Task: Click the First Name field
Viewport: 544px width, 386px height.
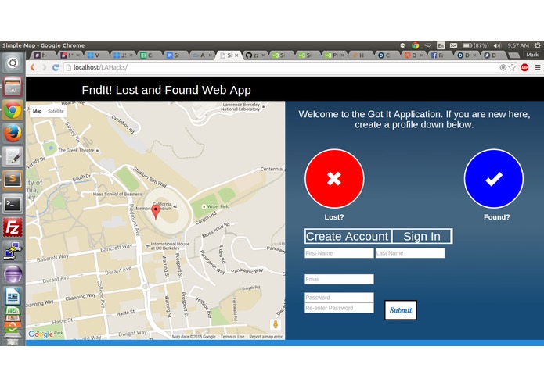Action: (x=339, y=253)
